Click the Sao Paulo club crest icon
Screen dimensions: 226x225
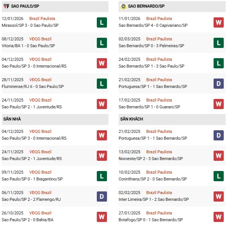(x=6, y=6)
